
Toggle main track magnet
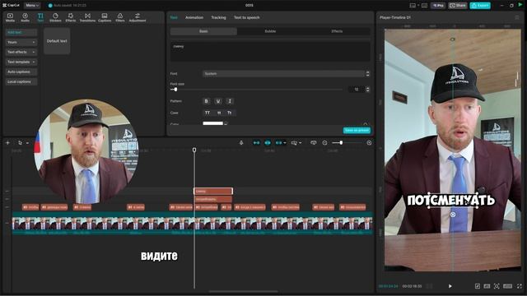point(256,143)
